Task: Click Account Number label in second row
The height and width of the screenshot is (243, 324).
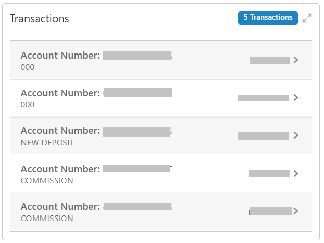Action: 60,93
